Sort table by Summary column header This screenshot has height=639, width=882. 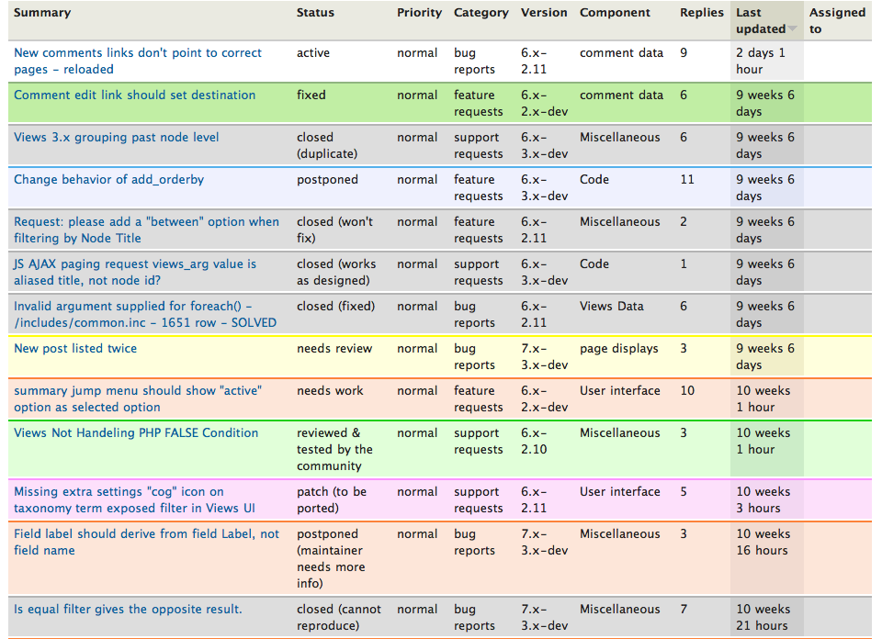[42, 12]
